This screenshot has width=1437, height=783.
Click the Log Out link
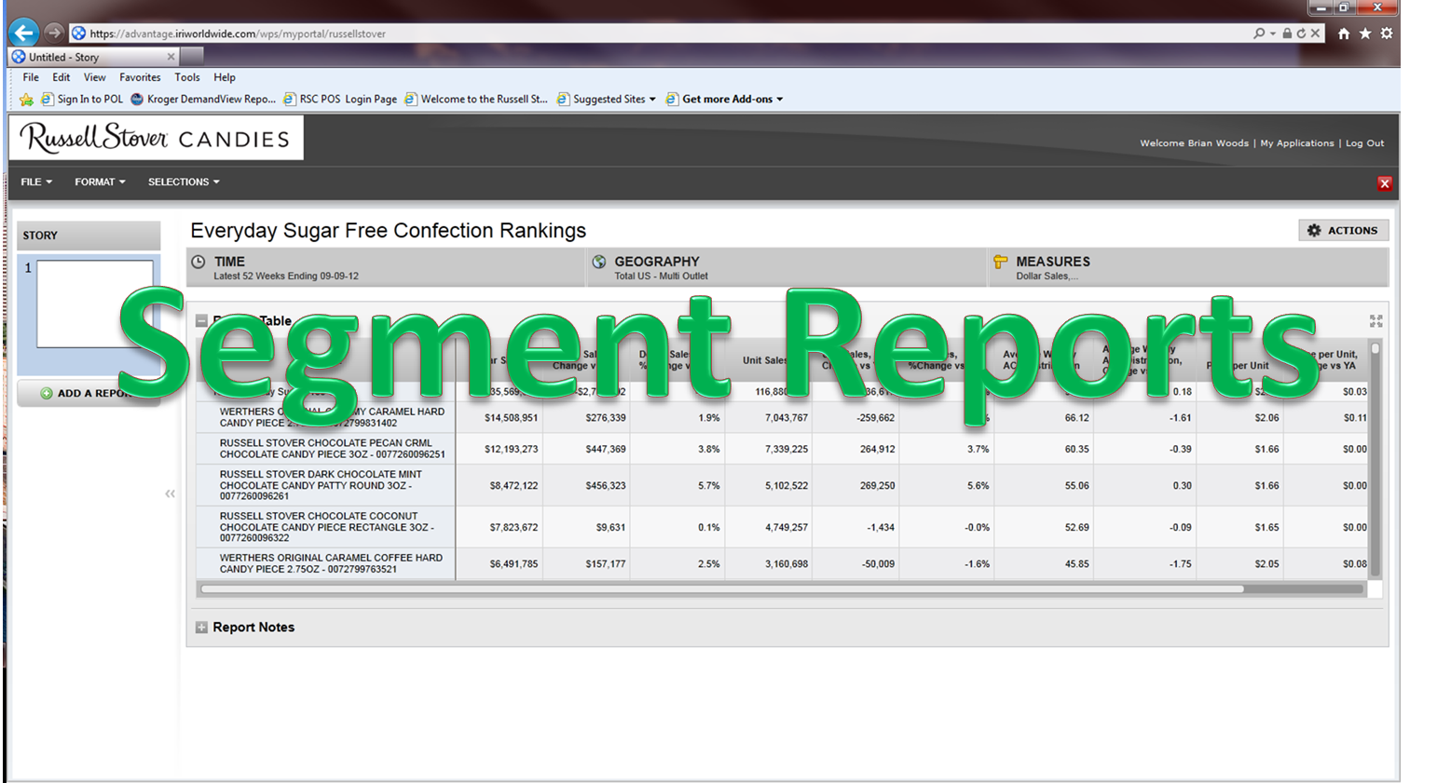(1364, 143)
